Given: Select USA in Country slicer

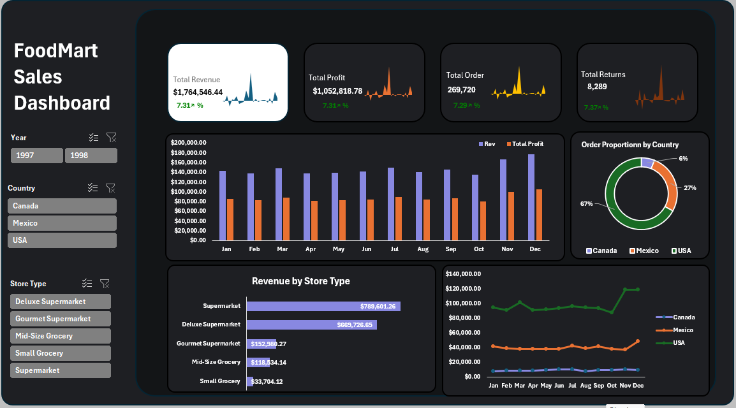Looking at the screenshot, I should click(62, 240).
